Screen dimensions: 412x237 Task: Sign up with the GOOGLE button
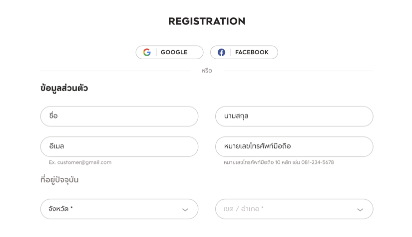(169, 52)
